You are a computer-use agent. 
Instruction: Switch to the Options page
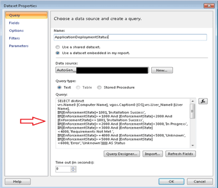[x=16, y=30]
